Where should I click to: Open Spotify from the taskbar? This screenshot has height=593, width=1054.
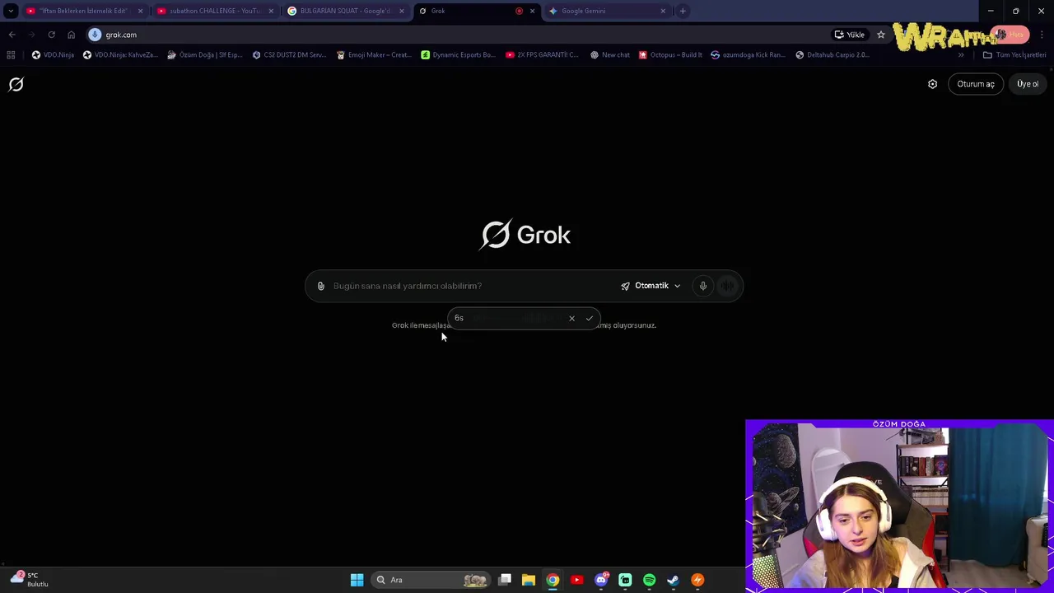[649, 580]
